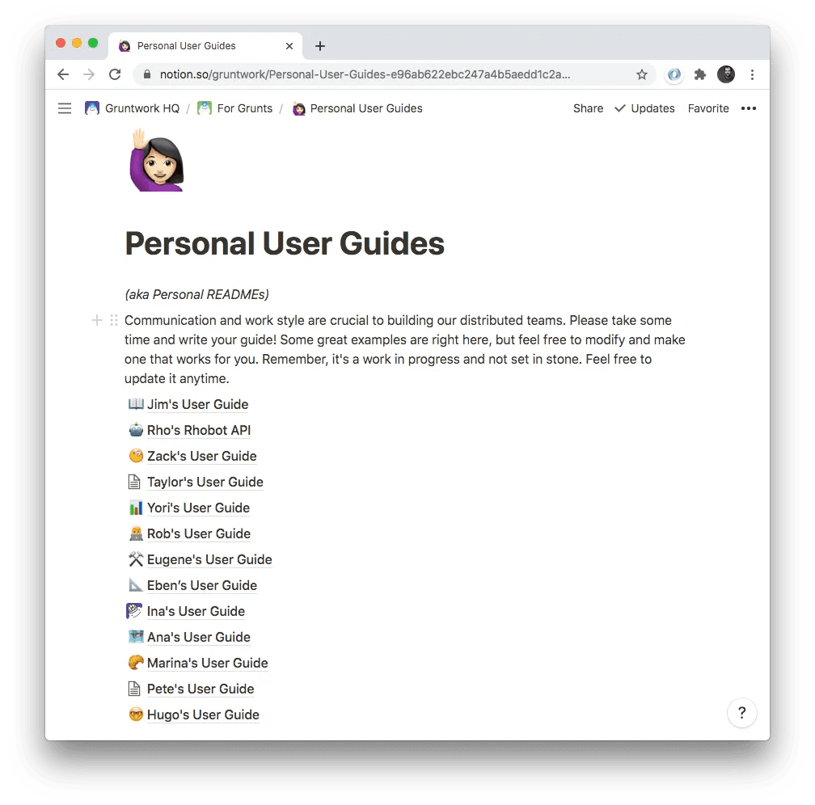Open the Notion sidebar hamburger menu
The height and width of the screenshot is (805, 815).
pyautogui.click(x=65, y=108)
